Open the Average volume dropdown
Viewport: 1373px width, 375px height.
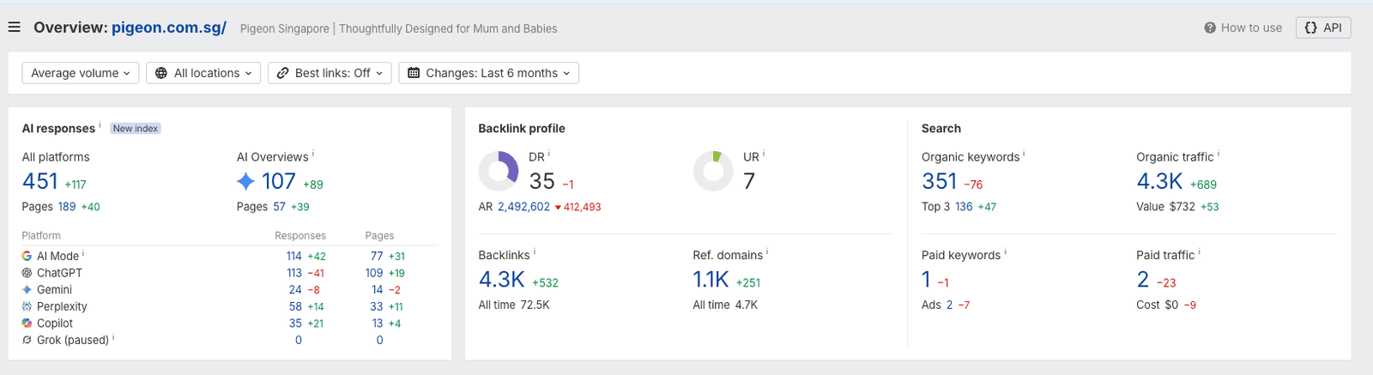81,73
